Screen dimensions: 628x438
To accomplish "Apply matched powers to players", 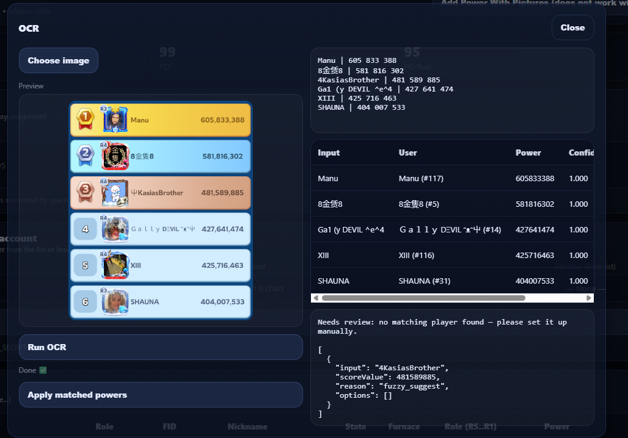I will 161,395.
